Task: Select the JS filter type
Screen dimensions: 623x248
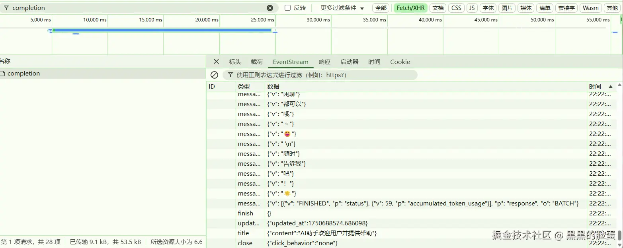Action: coord(472,8)
